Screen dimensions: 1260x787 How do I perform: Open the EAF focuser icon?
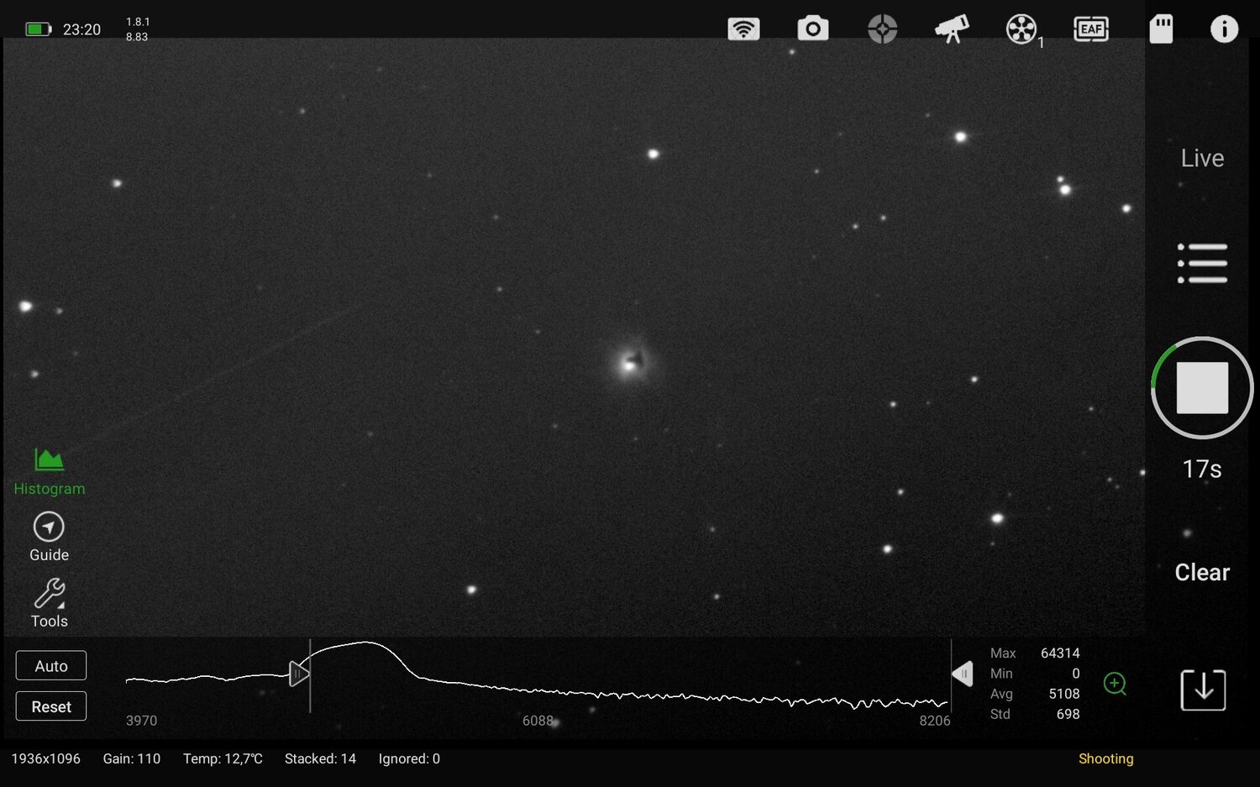pyautogui.click(x=1091, y=28)
